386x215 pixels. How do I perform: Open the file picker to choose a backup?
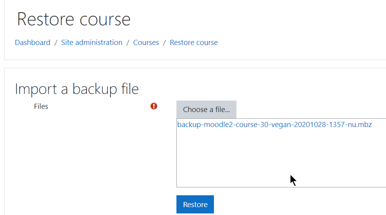[206, 109]
